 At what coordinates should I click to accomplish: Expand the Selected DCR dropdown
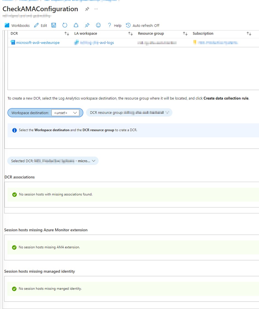coord(53,161)
